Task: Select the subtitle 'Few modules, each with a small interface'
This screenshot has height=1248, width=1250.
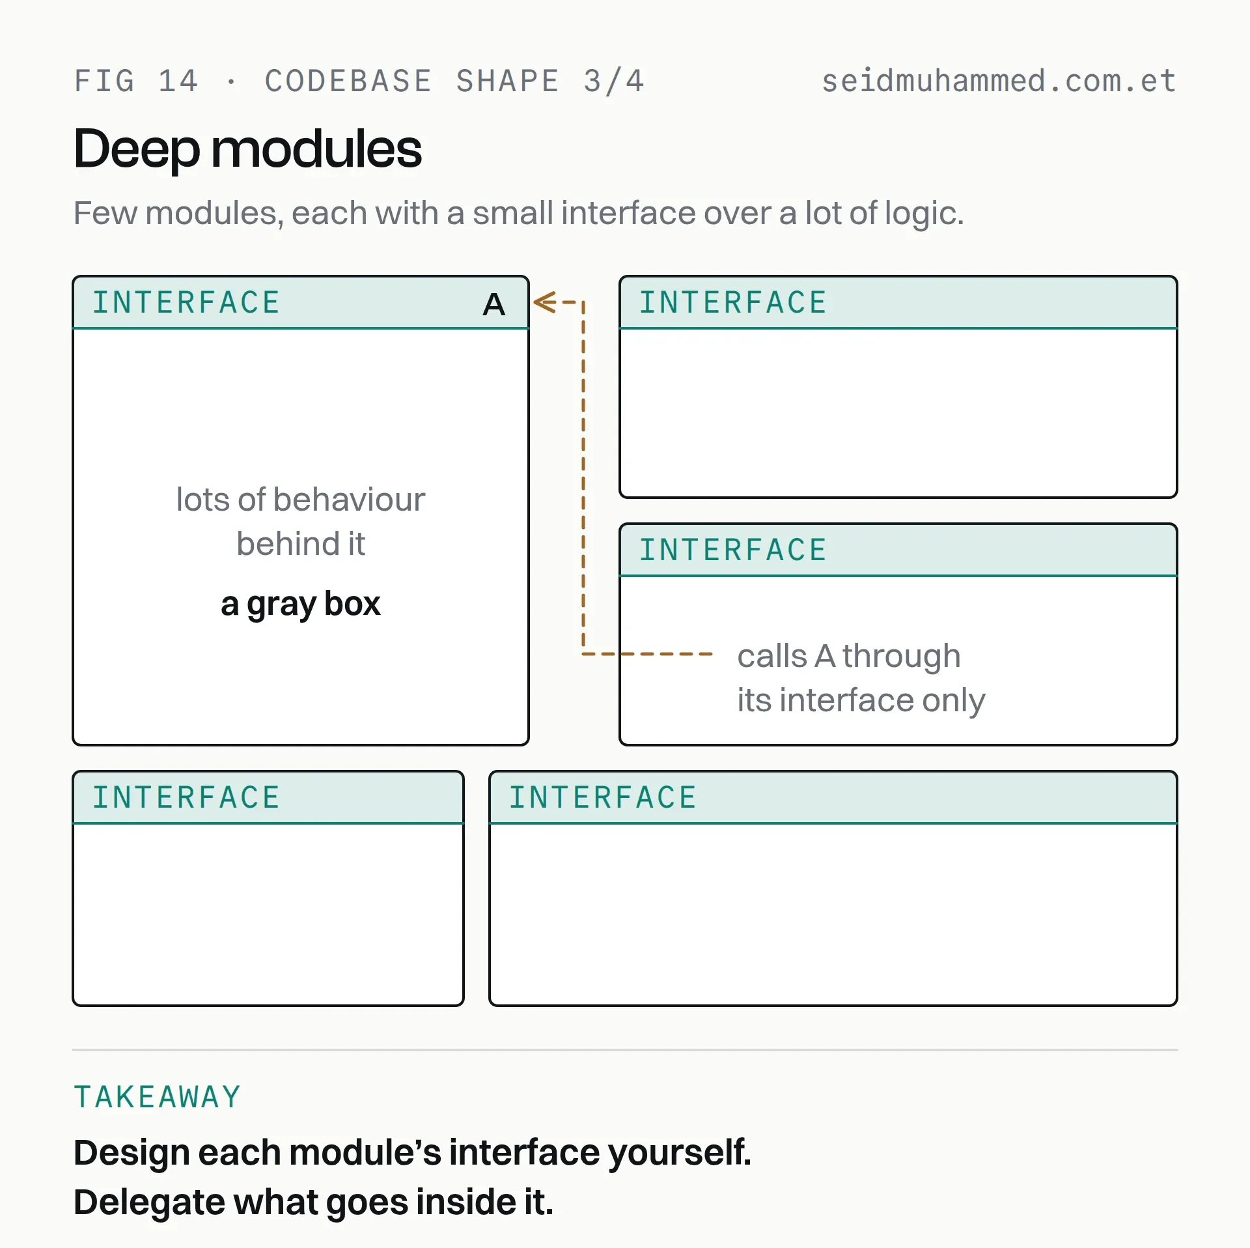Action: [x=385, y=213]
